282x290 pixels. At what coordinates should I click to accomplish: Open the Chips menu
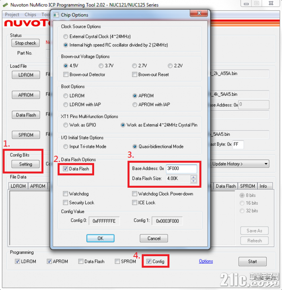coord(31,14)
